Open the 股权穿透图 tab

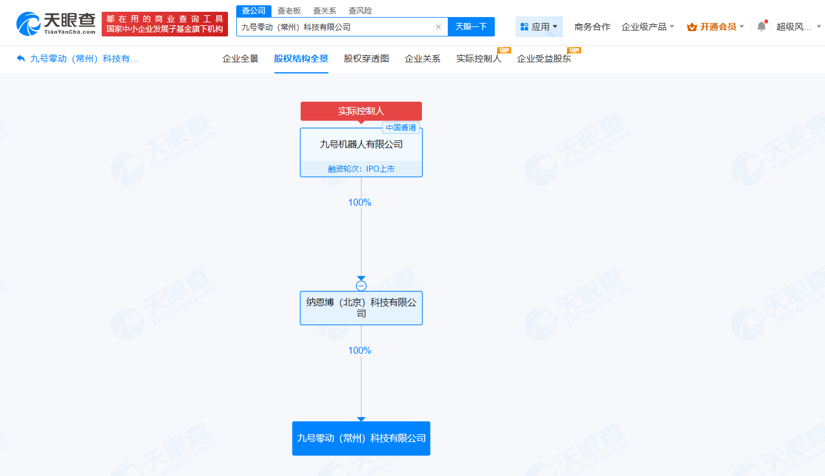[x=366, y=59]
